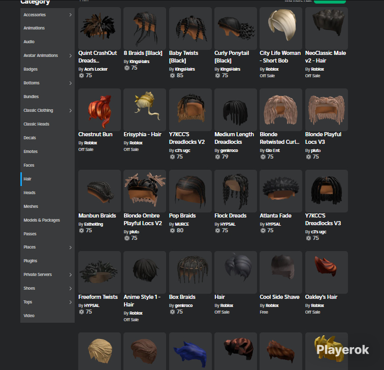Expand the Places category chevron
Image resolution: width=384 pixels, height=370 pixels.
coord(71,247)
